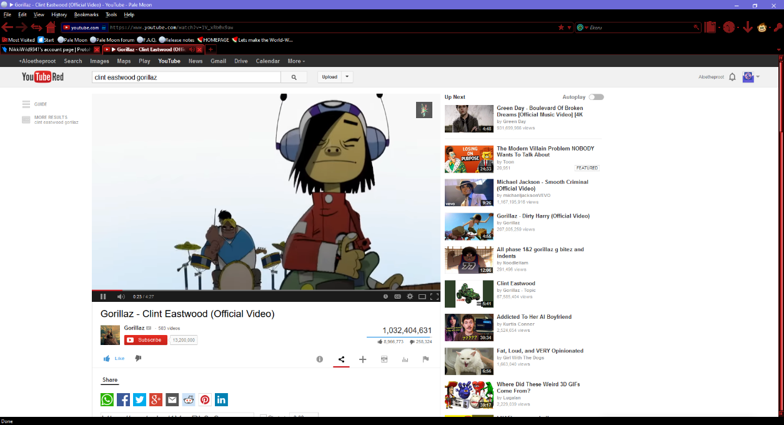Subscribe to the Gorillaz channel
Viewport: 784px width, 425px height.
[145, 339]
